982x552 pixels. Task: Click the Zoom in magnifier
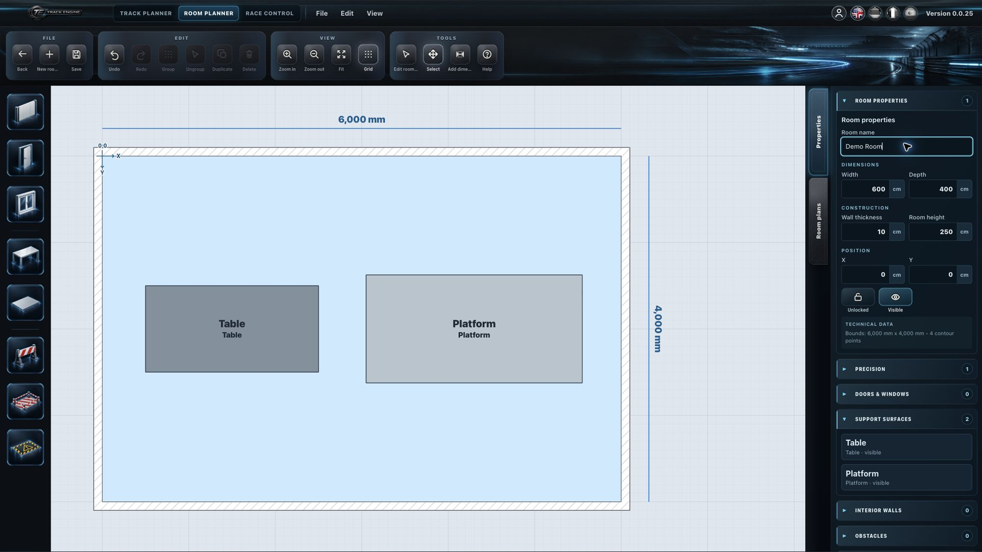287,55
